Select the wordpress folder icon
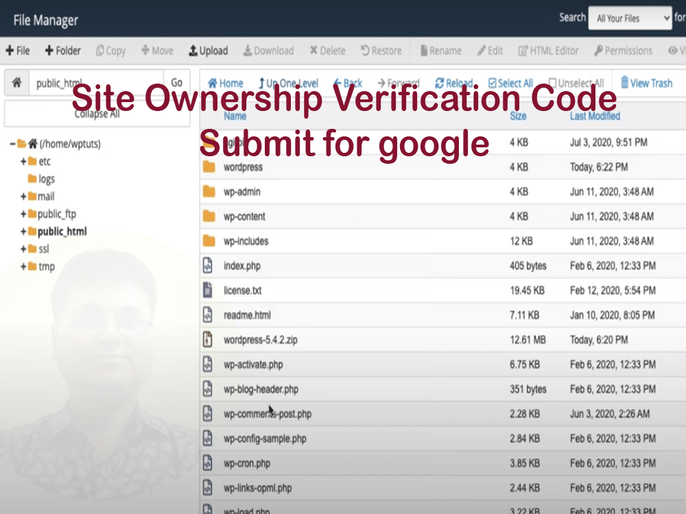Viewport: 686px width, 514px height. point(209,167)
